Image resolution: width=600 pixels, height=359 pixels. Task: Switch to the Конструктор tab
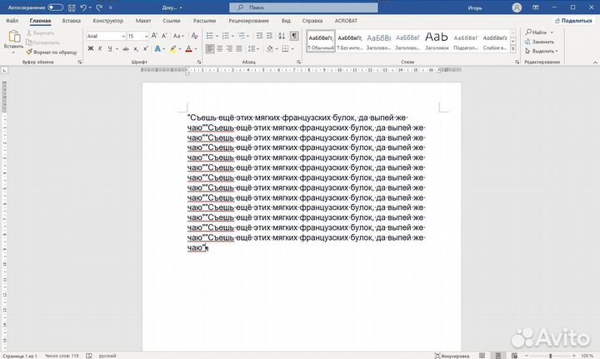(107, 21)
